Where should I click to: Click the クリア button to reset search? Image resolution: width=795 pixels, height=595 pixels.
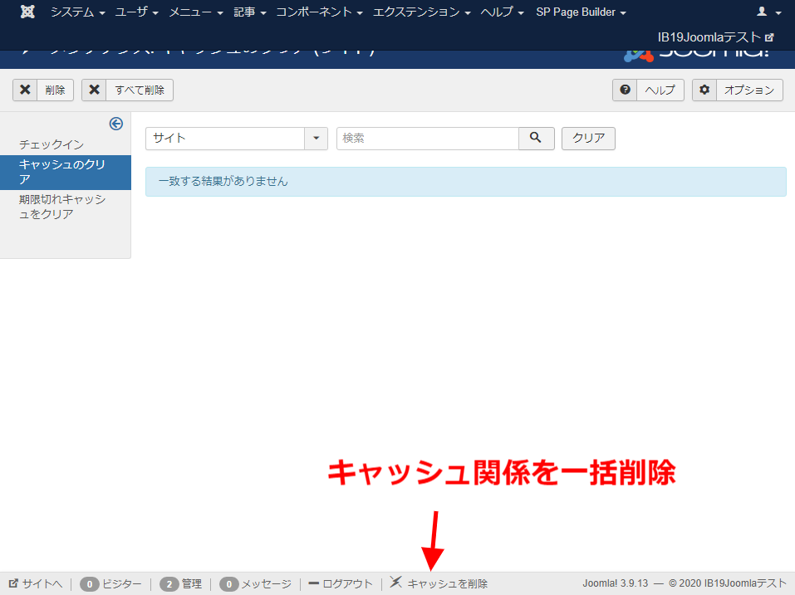(x=587, y=139)
